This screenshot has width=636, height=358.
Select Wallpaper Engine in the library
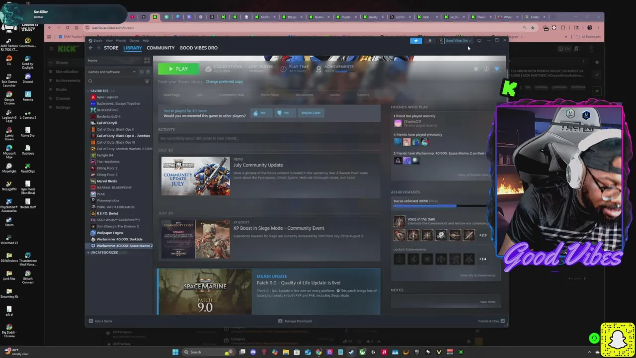[109, 233]
